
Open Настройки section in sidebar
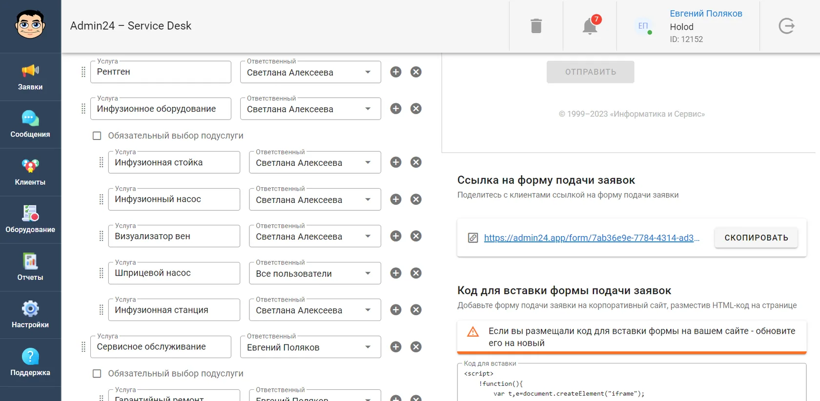[x=30, y=315]
